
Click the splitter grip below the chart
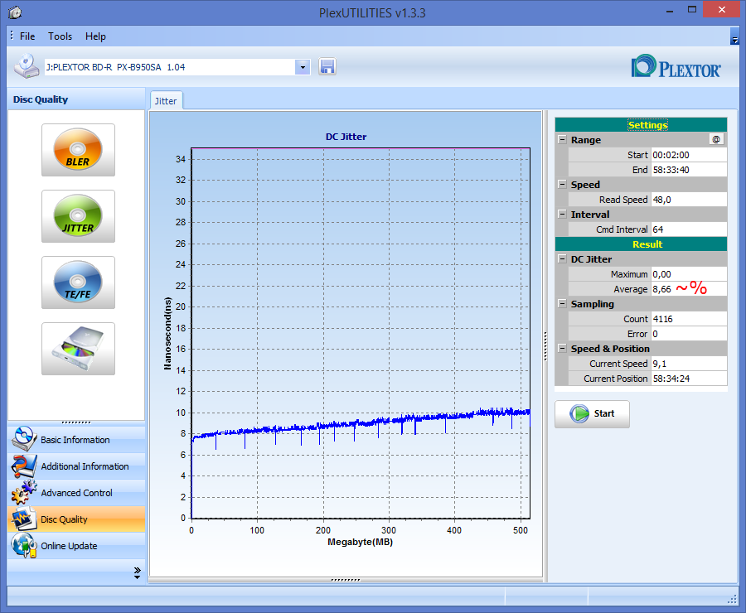346,580
